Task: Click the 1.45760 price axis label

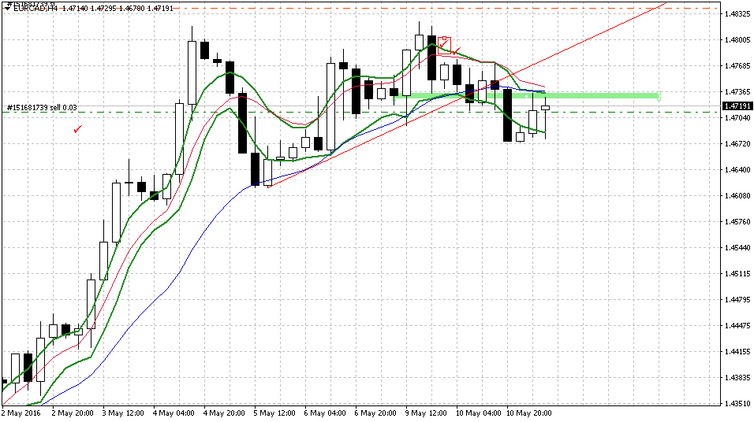Action: 737,221
